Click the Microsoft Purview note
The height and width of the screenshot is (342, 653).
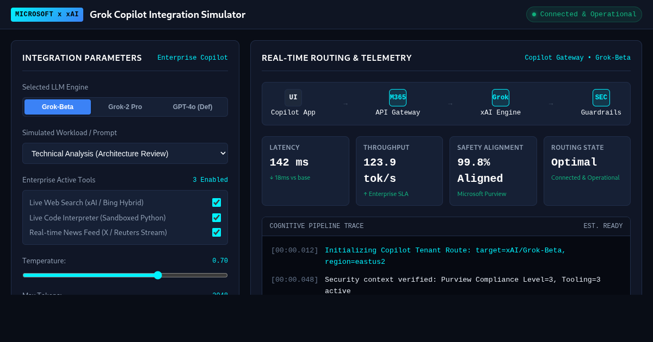482,194
